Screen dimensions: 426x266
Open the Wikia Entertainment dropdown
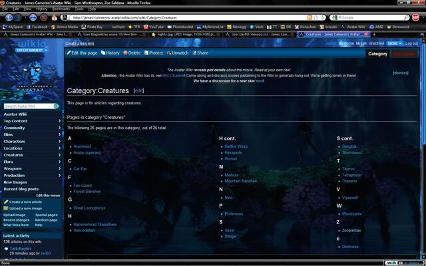click(x=31, y=51)
